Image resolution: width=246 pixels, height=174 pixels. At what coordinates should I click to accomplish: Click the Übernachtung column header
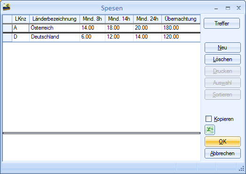(181, 19)
